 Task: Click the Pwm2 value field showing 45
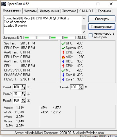pyautogui.click(x=17, y=94)
